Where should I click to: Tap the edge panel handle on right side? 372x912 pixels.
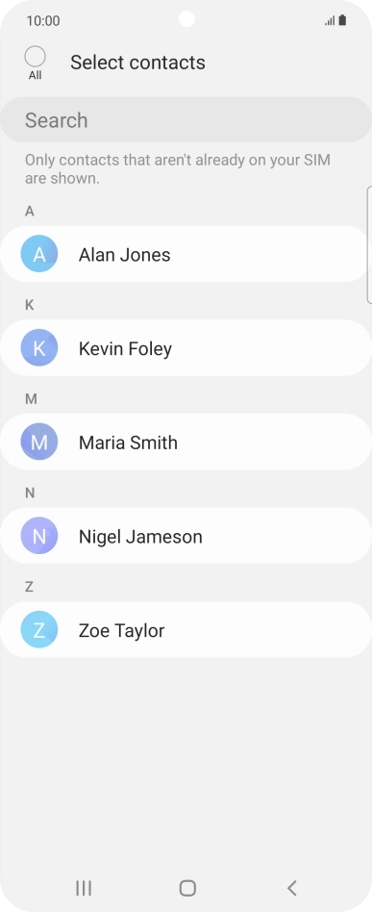pos(369,244)
